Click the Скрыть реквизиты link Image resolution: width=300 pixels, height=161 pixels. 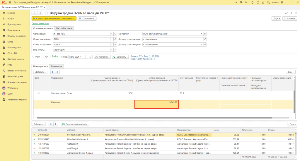pos(40,23)
